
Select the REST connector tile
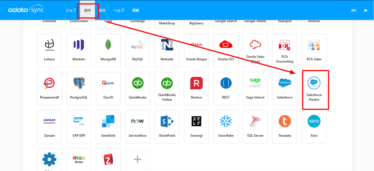tap(226, 89)
